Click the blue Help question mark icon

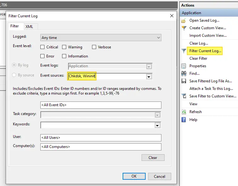pos(184,120)
